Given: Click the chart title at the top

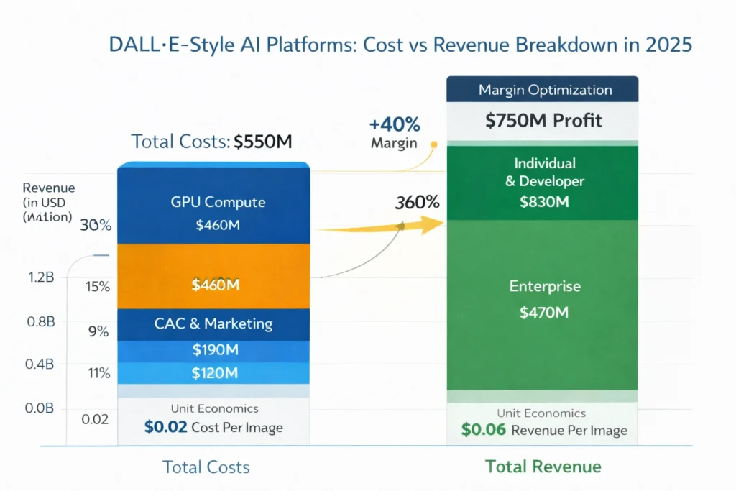Looking at the screenshot, I should [400, 44].
